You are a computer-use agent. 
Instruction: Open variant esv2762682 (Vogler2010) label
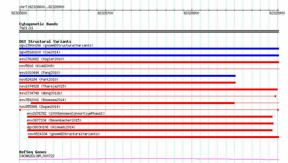tap(42, 59)
